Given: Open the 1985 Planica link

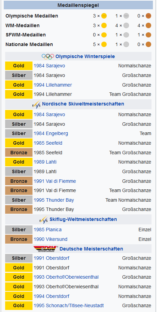Looking at the screenshot, I should (48, 230).
